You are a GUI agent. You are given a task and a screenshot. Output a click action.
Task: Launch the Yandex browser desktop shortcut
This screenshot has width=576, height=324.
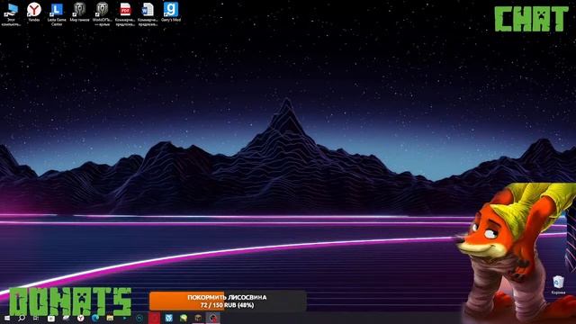coord(34,12)
